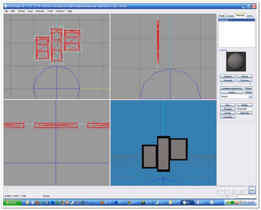Click the Select By button

coord(244,113)
